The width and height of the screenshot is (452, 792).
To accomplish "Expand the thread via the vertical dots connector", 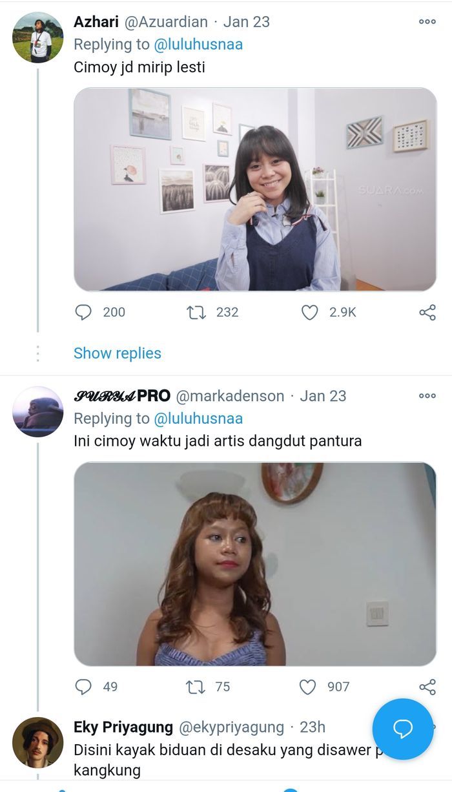I will (x=37, y=353).
